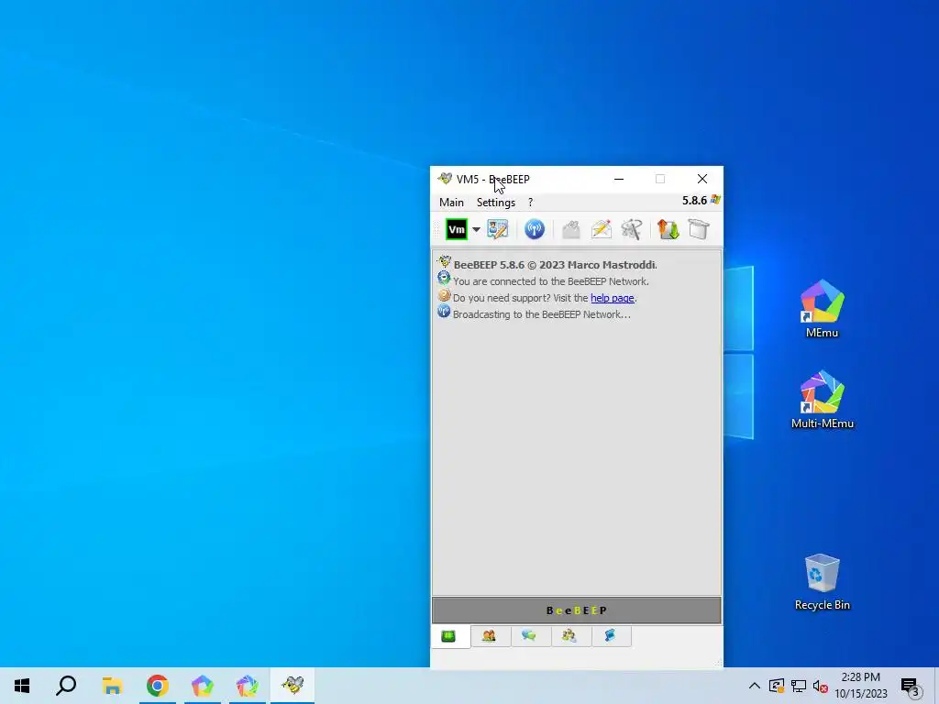This screenshot has width=939, height=704.
Task: Open the Windows Start menu
Action: pos(22,686)
